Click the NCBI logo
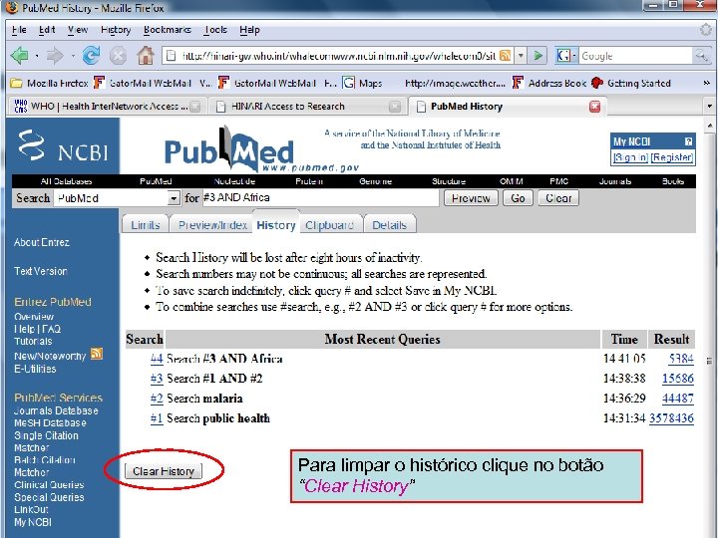Image resolution: width=718 pixels, height=538 pixels. 63,145
